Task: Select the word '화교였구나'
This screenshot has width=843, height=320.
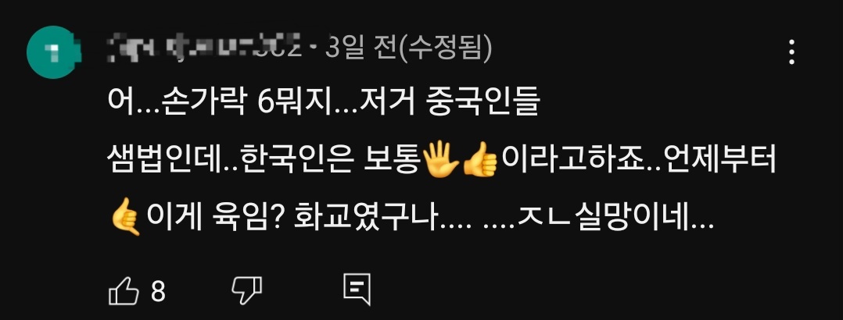Action: [x=367, y=219]
